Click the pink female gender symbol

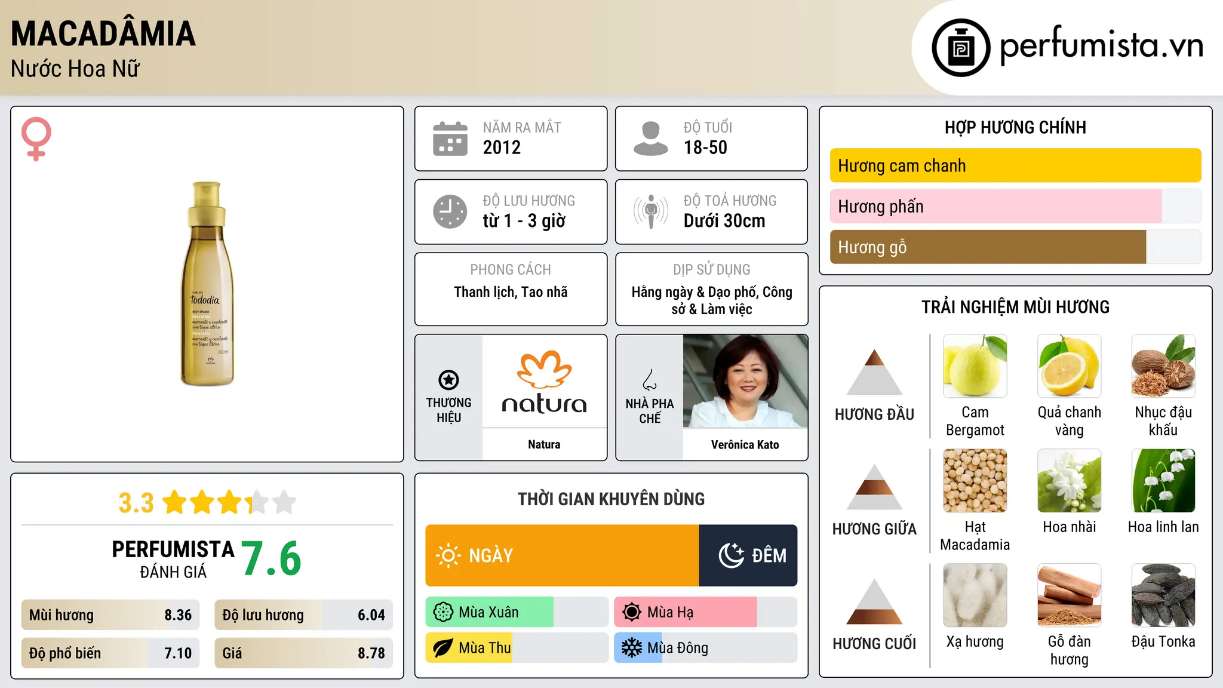36,139
